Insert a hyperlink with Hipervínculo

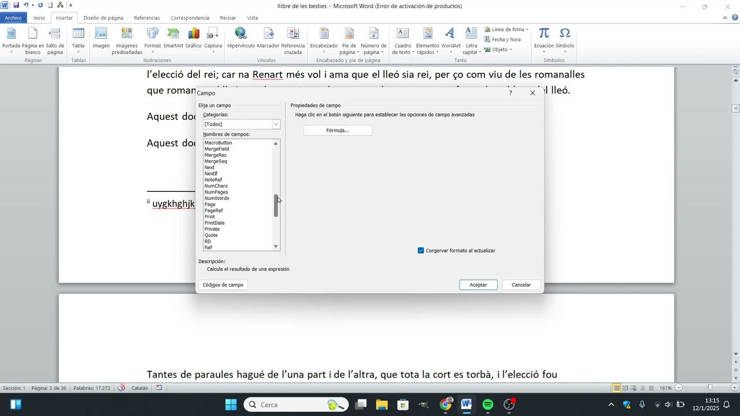coord(241,38)
